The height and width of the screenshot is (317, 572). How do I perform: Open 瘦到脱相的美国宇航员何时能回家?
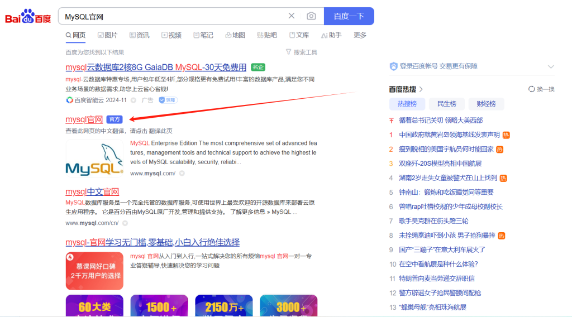pos(446,149)
